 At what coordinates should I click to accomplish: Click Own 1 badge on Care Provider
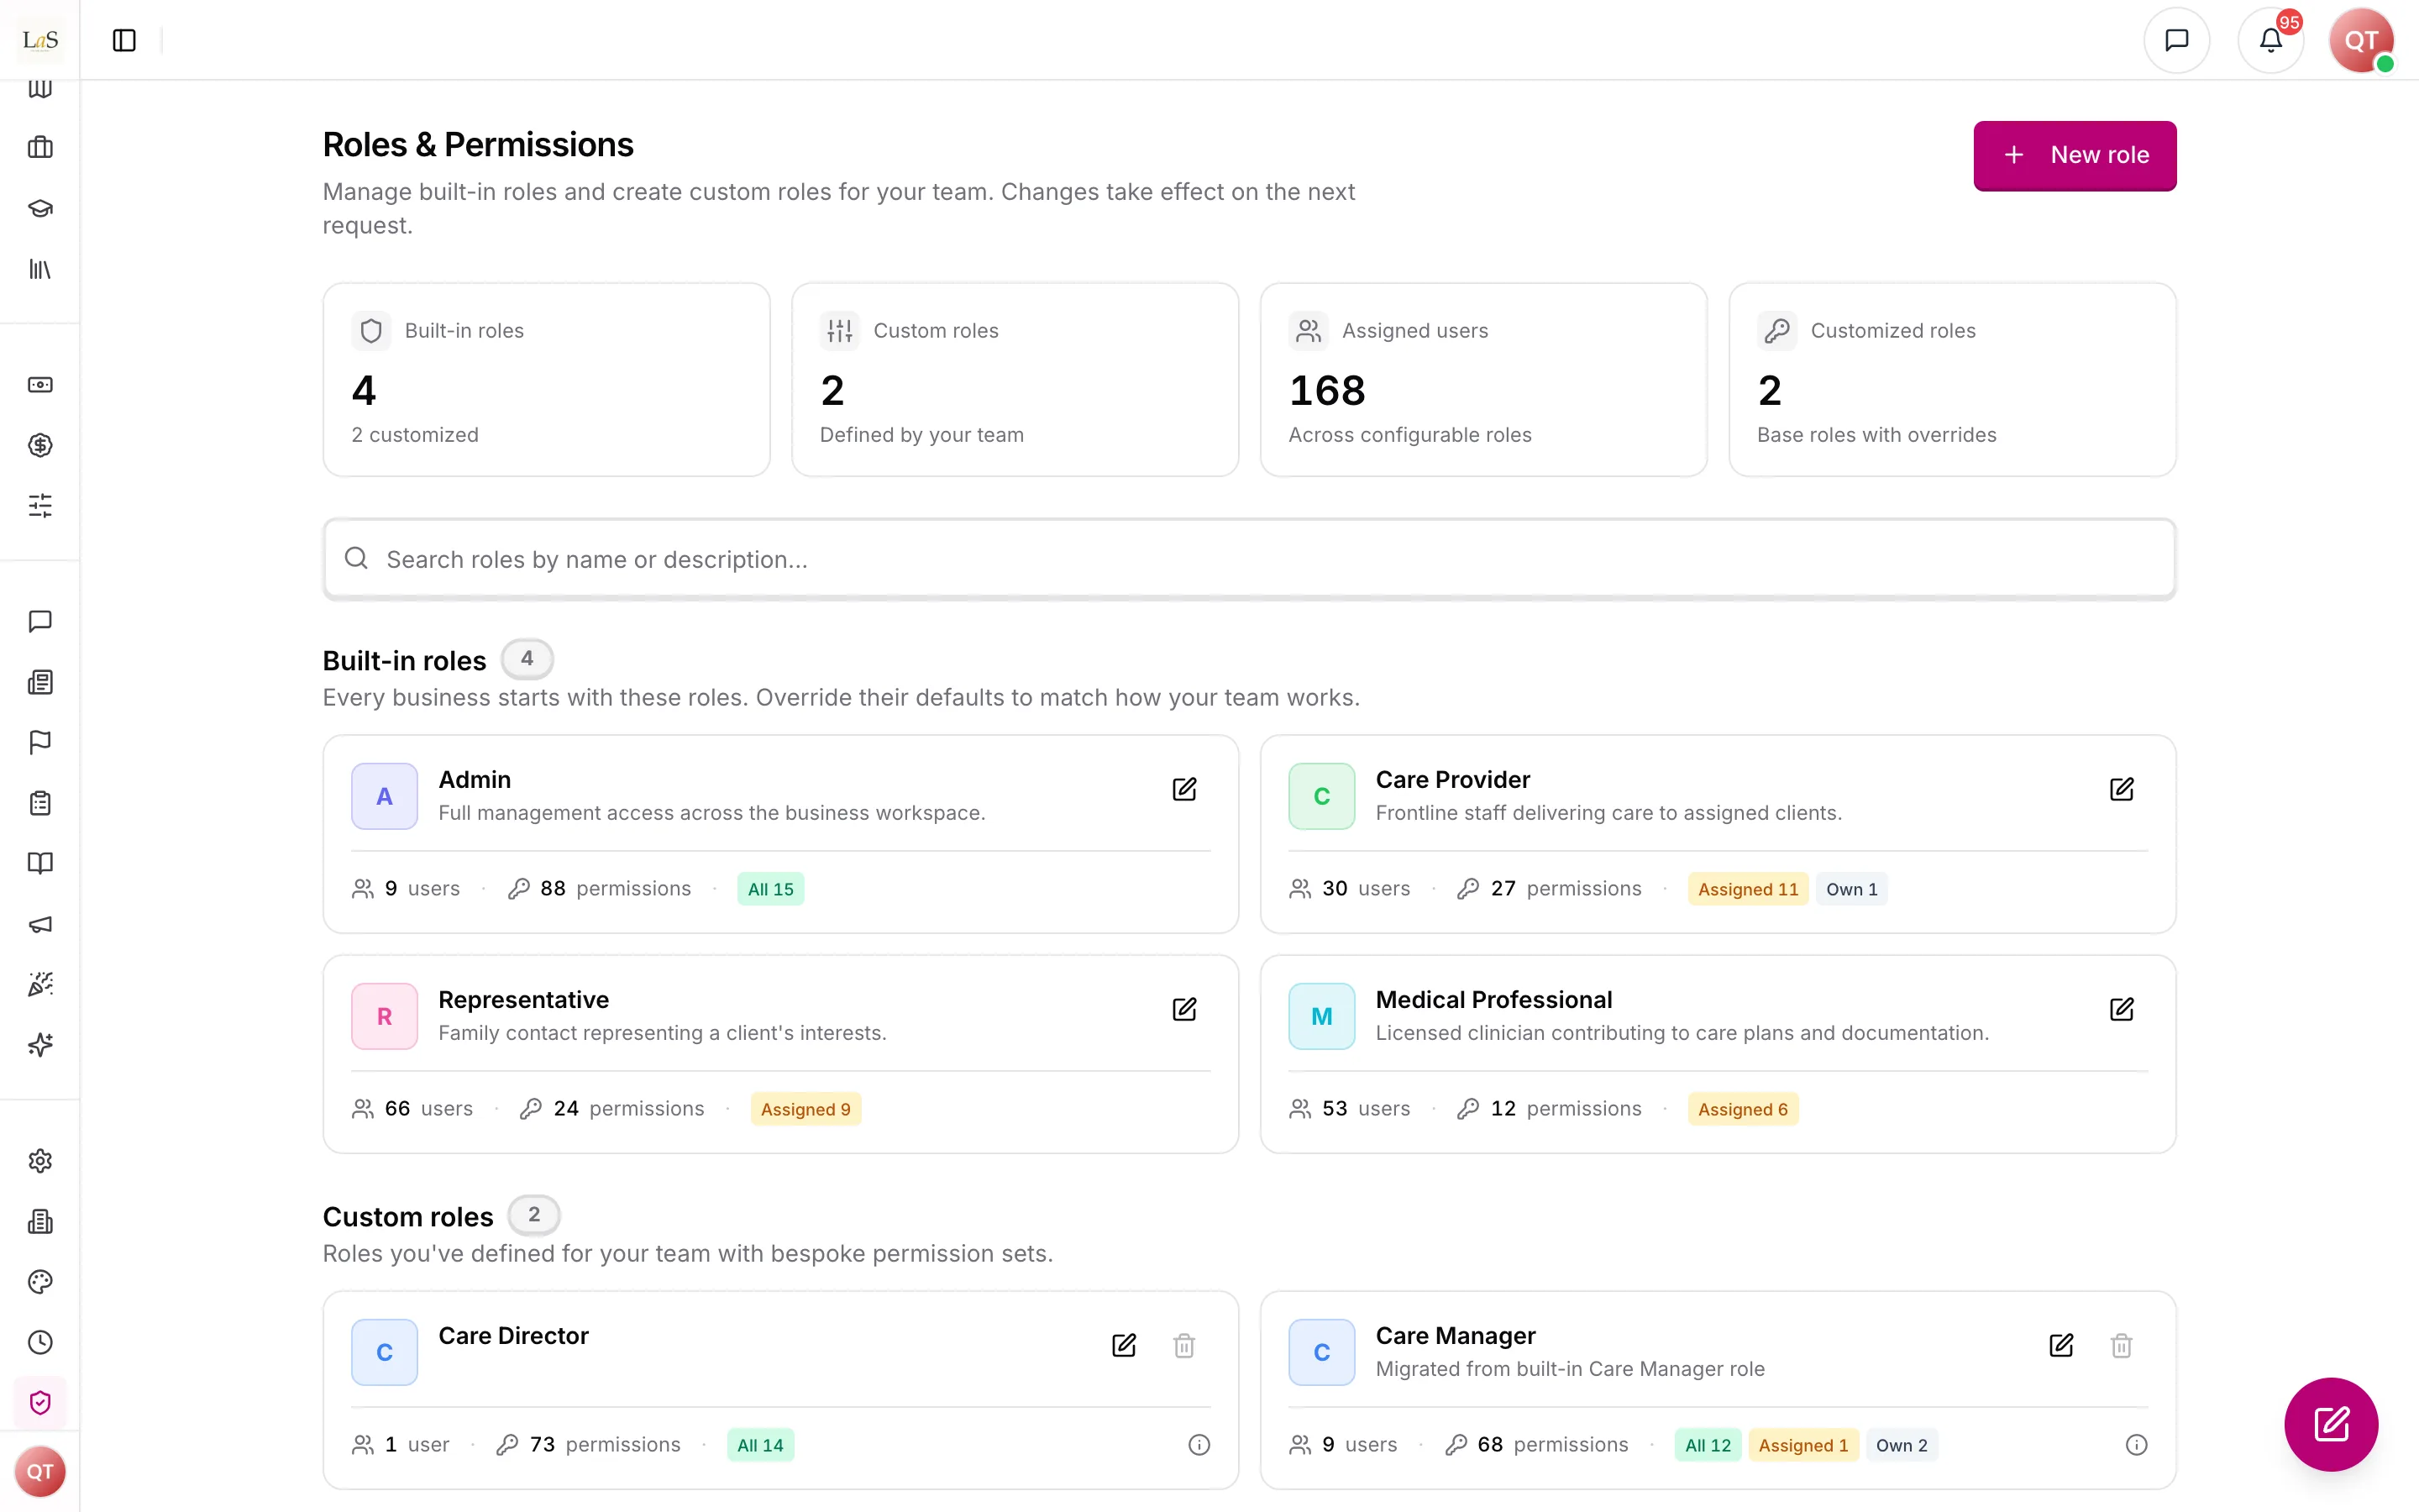click(x=1851, y=889)
